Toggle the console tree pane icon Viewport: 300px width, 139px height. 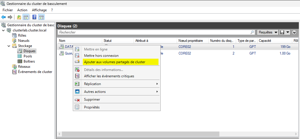[26, 17]
